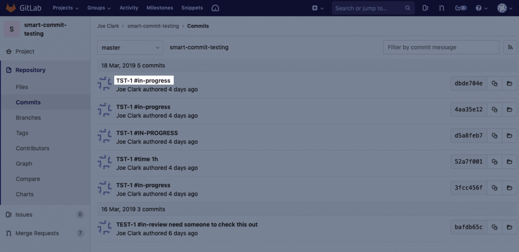The image size is (519, 252).
Task: Open commit hash bafdb65c link
Action: coord(469,227)
